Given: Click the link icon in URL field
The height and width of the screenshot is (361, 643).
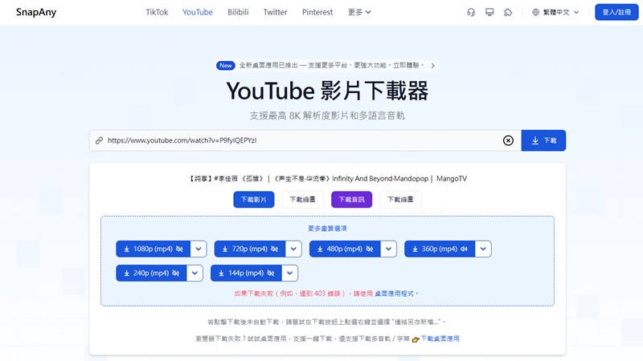Looking at the screenshot, I should (x=99, y=140).
